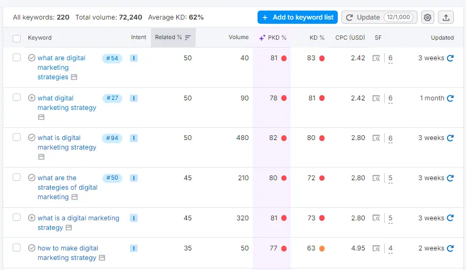Open 'what is digital marketing strategy' keyword link

(x=66, y=143)
